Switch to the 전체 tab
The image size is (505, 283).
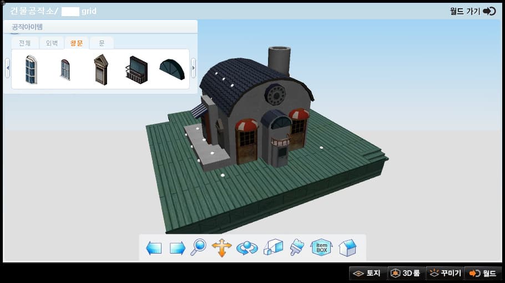[x=25, y=43]
